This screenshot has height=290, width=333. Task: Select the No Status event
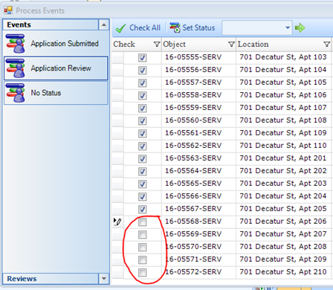click(56, 93)
